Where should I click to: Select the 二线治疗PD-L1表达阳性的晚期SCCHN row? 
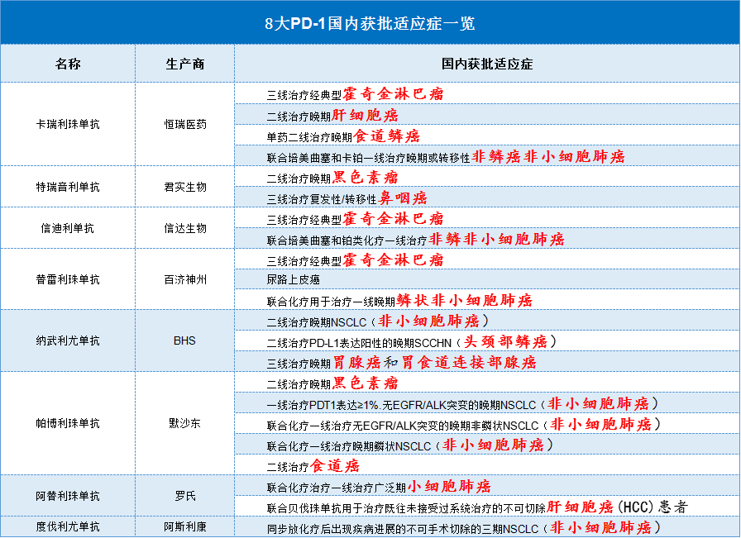pos(487,340)
